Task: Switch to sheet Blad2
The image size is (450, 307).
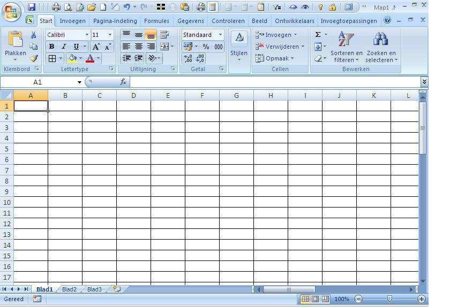Action: (69, 289)
